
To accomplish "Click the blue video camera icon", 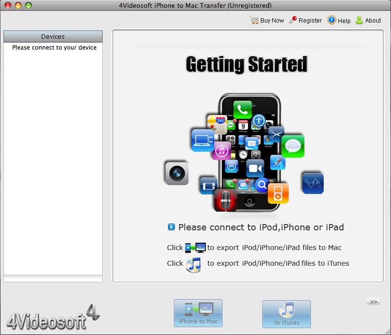I will coord(255,168).
